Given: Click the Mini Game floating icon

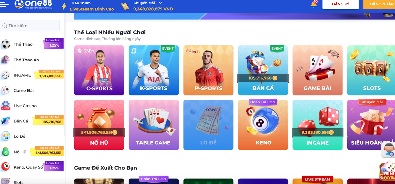Looking at the screenshot, I should pyautogui.click(x=387, y=171).
